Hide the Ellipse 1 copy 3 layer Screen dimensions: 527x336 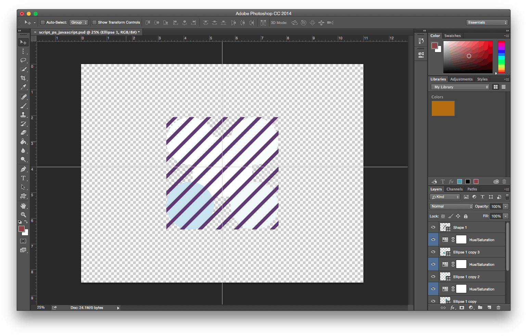point(433,252)
